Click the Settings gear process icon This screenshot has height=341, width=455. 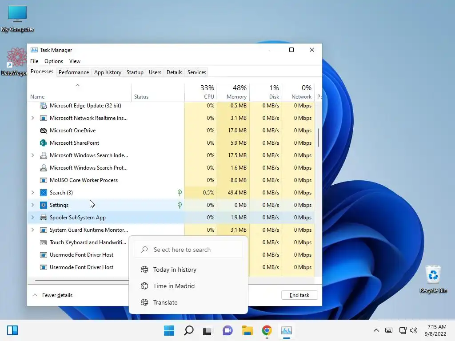44,205
